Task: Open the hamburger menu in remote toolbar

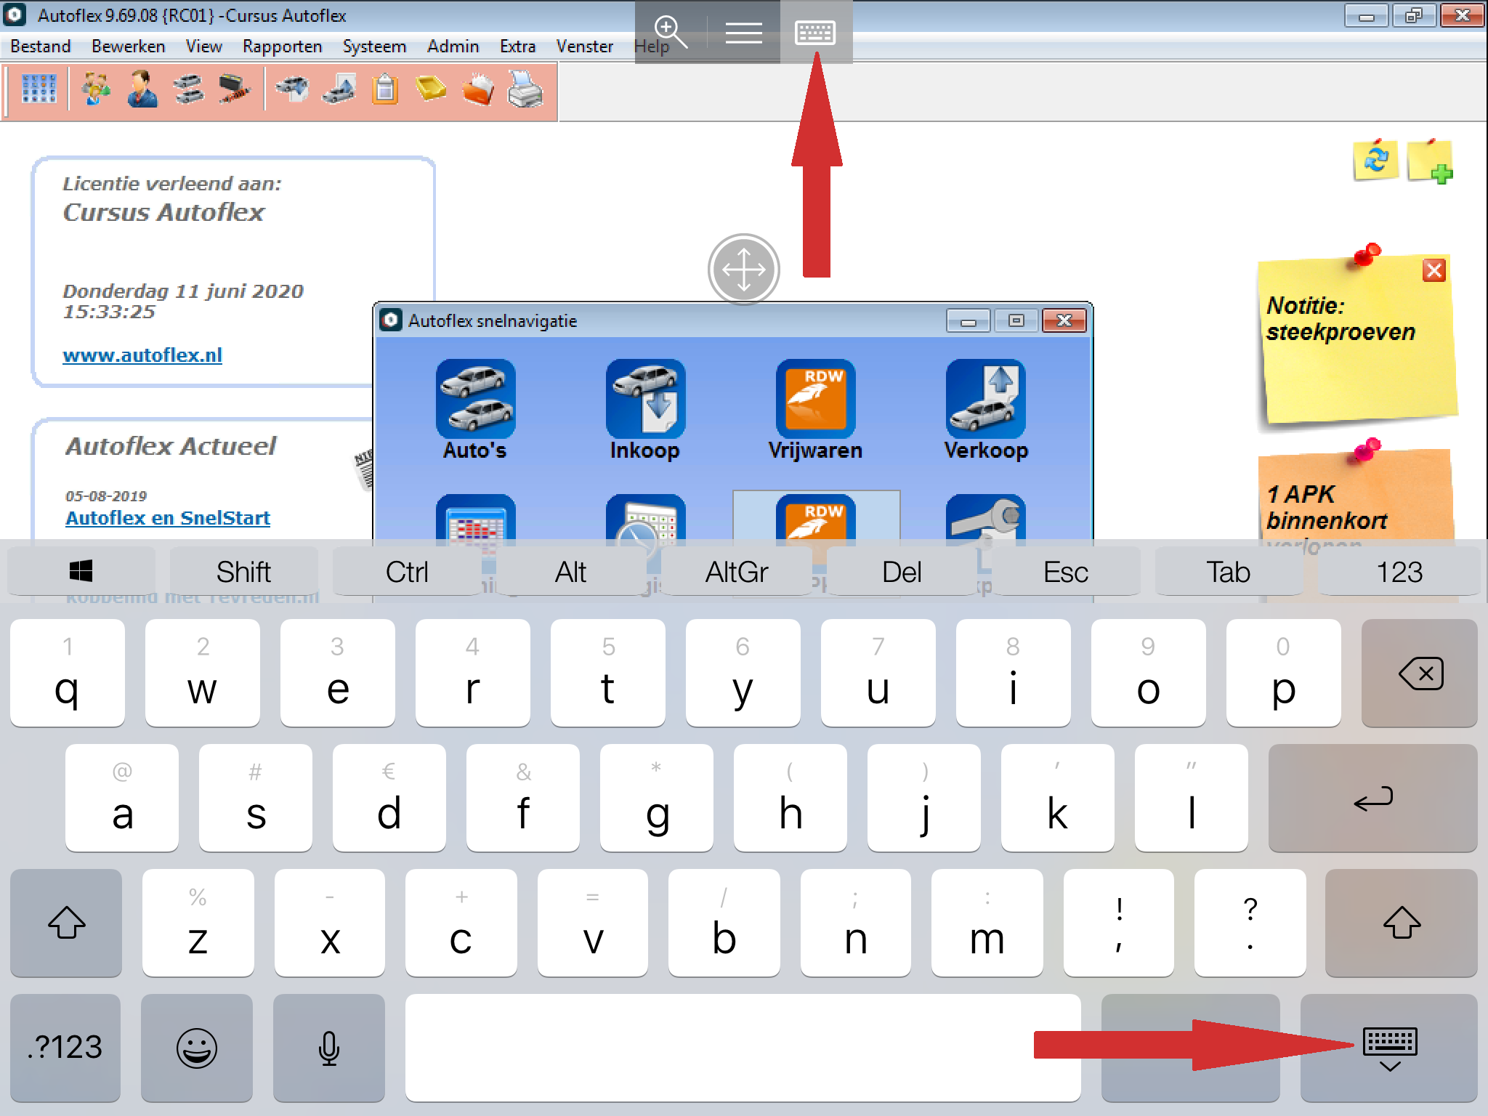Action: (x=744, y=32)
